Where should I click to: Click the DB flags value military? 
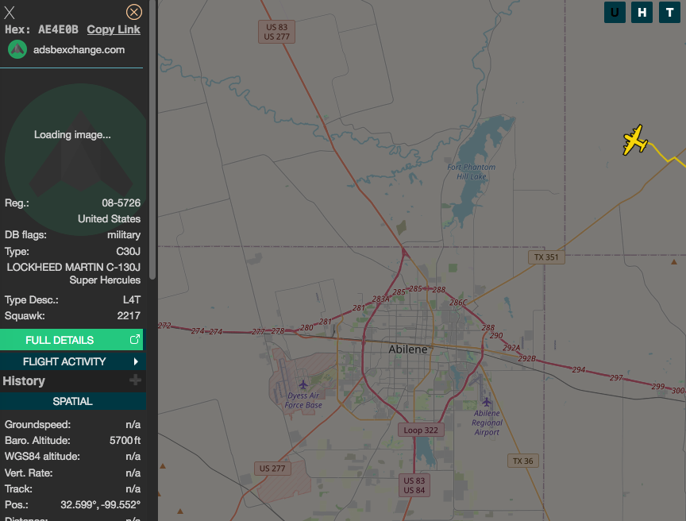[124, 235]
